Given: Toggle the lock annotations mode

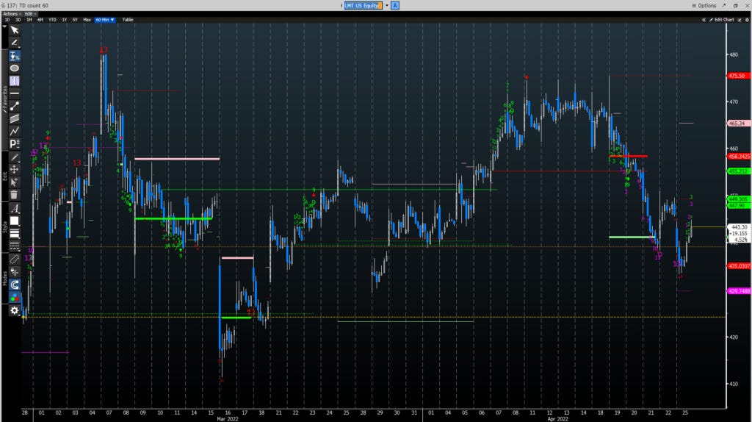Looking at the screenshot, I should click(x=15, y=272).
